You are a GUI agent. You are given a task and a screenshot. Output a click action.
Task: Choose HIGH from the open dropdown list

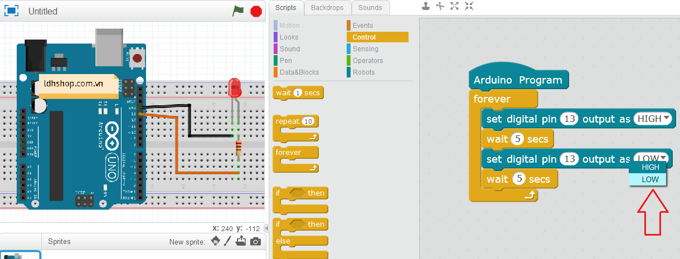pyautogui.click(x=647, y=167)
